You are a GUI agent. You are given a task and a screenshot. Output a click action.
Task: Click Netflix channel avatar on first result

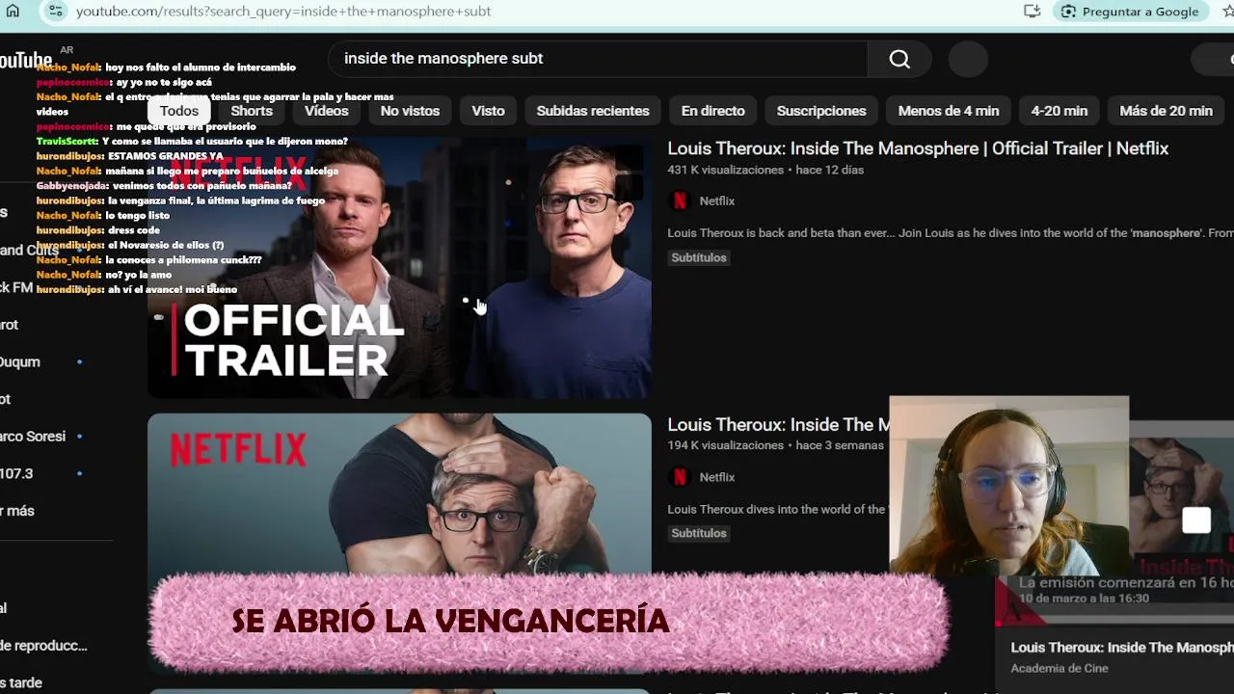pyautogui.click(x=680, y=200)
